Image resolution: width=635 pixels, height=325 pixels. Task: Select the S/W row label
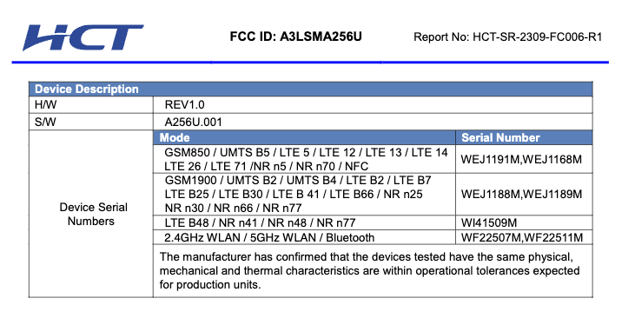[45, 122]
